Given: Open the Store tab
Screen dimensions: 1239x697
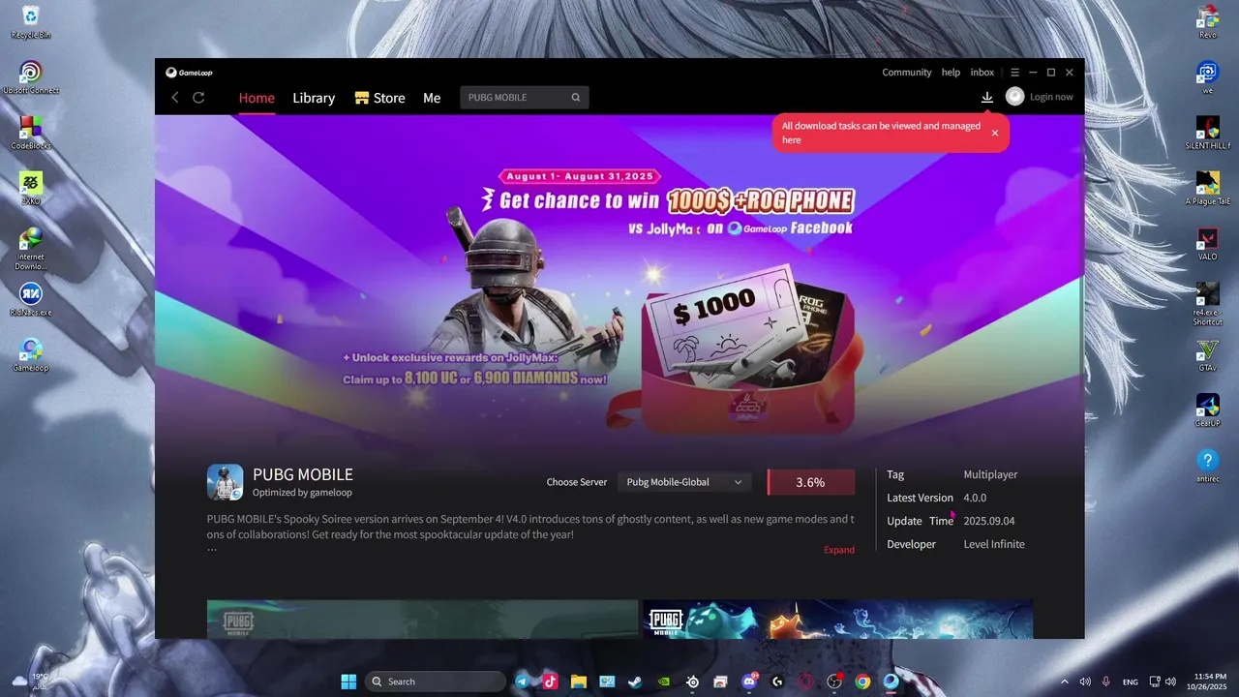Looking at the screenshot, I should coord(379,98).
